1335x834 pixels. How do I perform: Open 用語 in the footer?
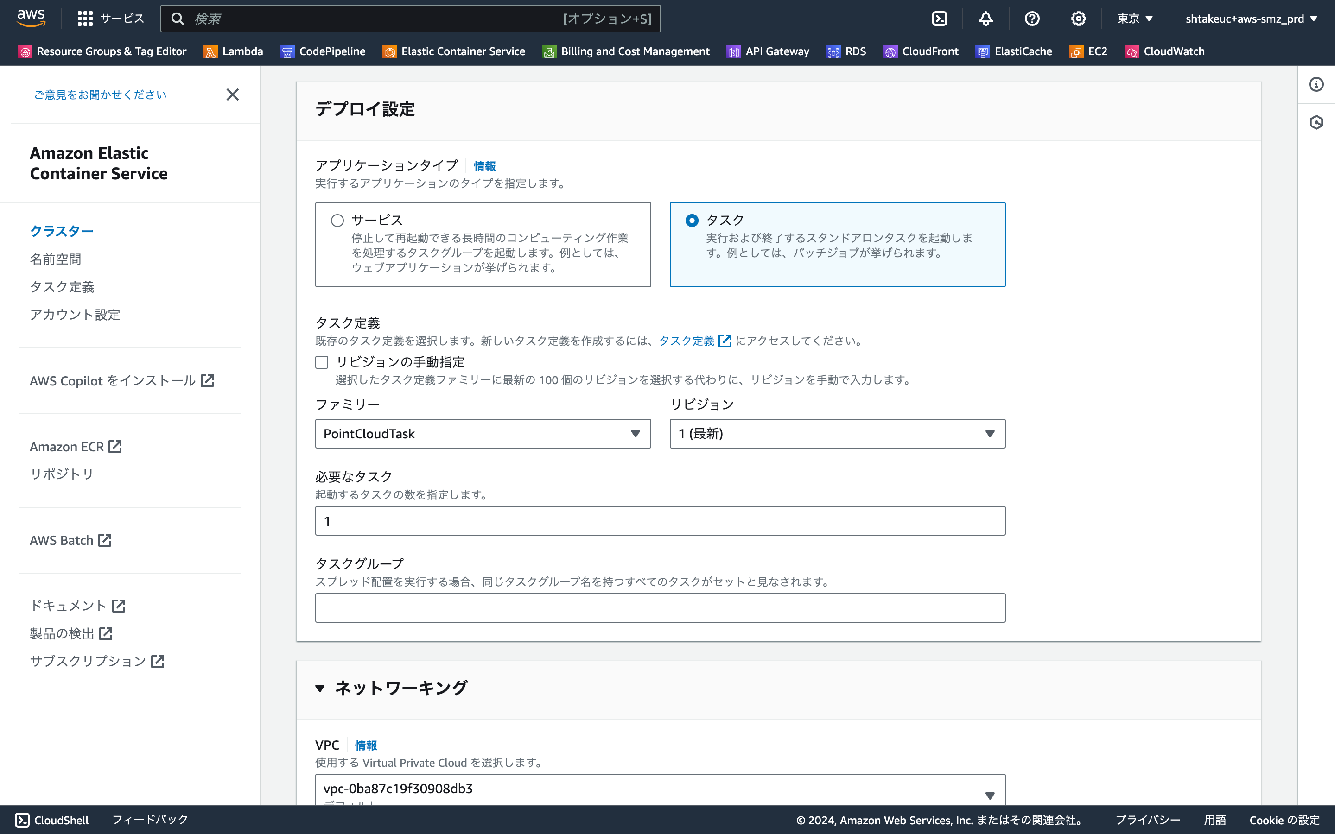[1215, 820]
